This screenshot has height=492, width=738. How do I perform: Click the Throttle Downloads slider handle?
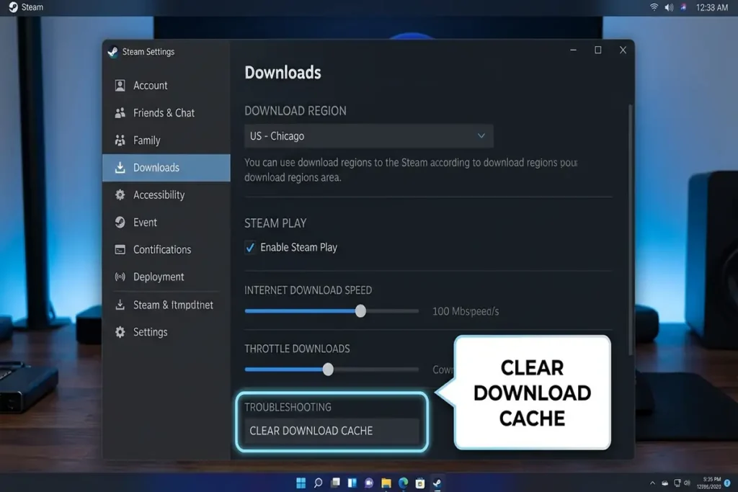328,370
